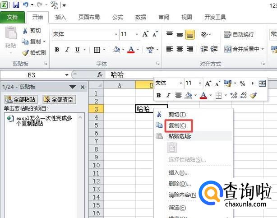Screen dimensions: 277x218
Task: Switch to the Insert (插入) tab
Action: (60, 17)
